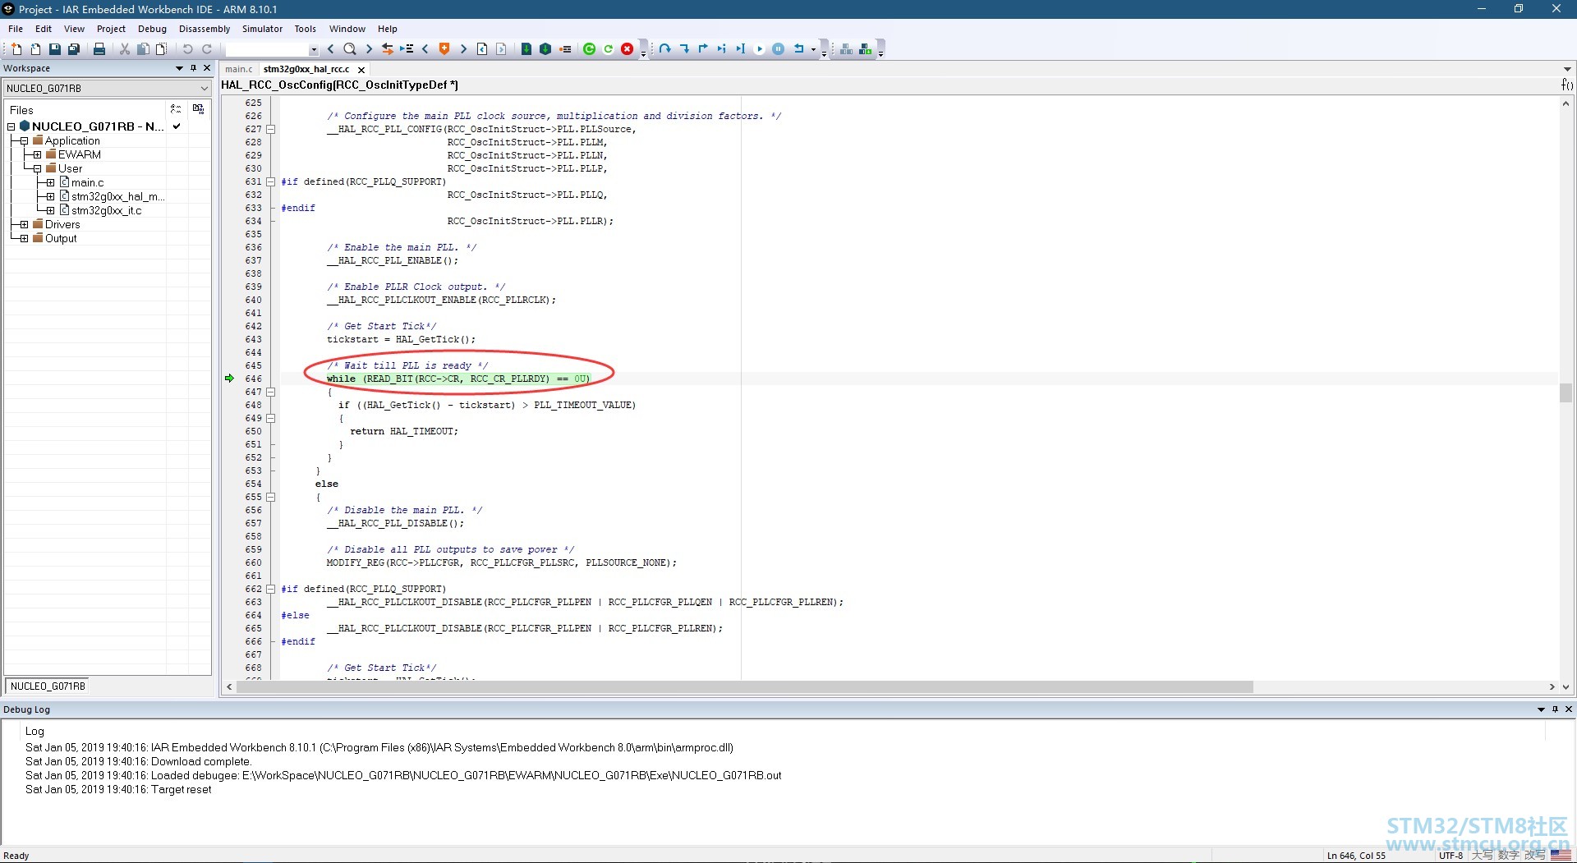
Task: Click the Save file toolbar icon
Action: [x=54, y=49]
